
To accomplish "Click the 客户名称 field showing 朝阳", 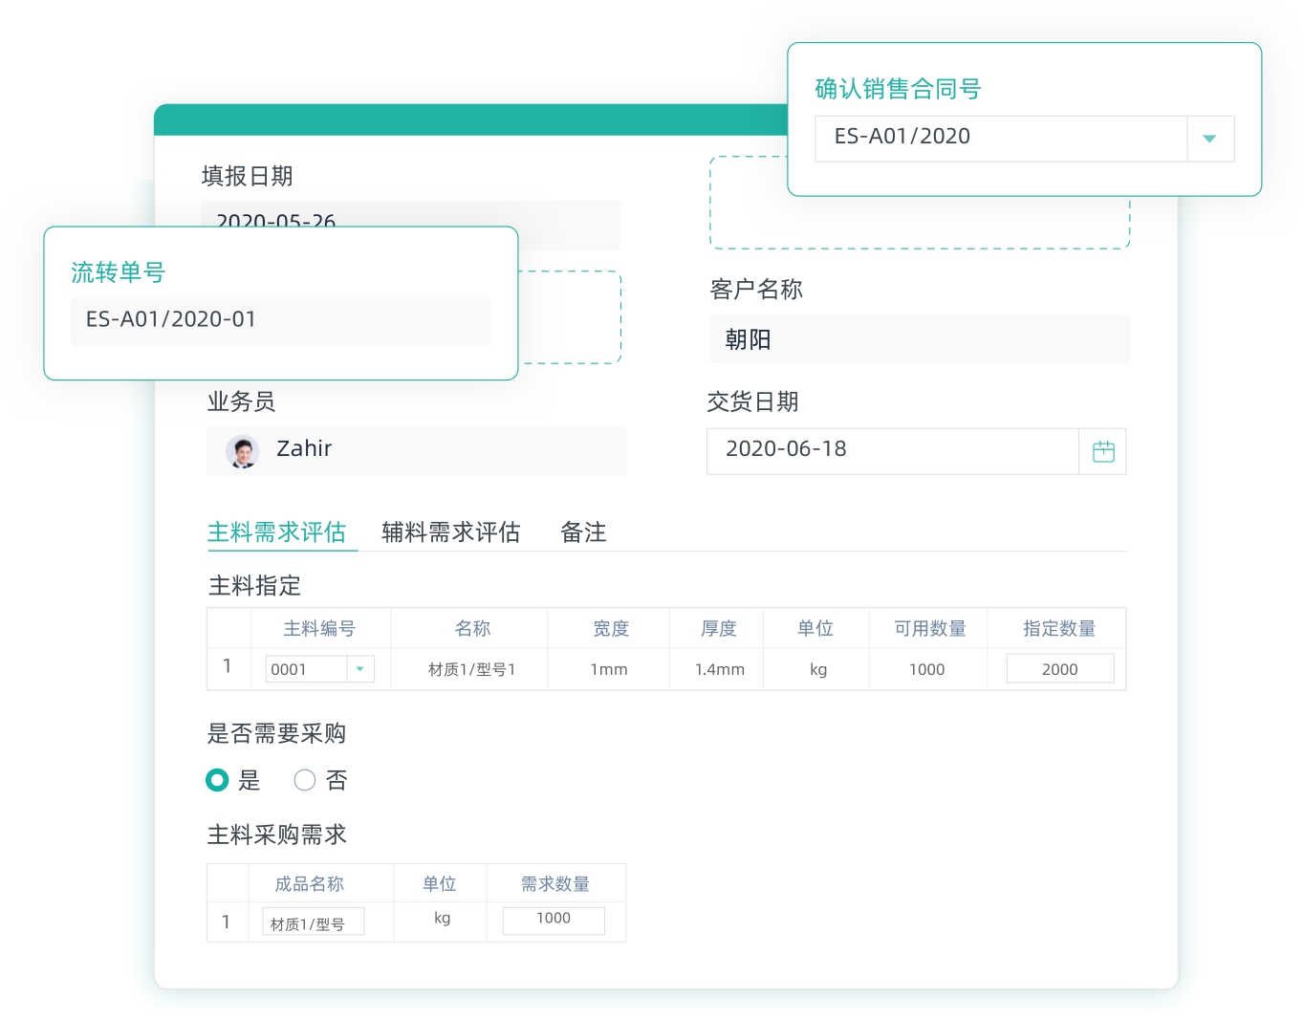I will click(918, 339).
